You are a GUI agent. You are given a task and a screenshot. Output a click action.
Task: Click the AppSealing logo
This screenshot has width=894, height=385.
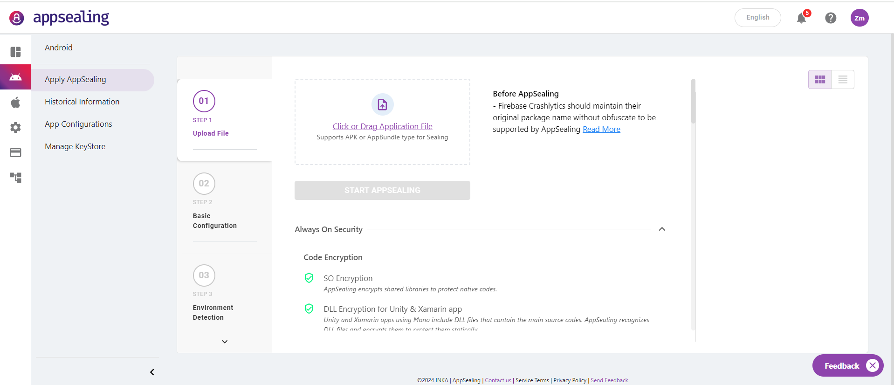59,18
